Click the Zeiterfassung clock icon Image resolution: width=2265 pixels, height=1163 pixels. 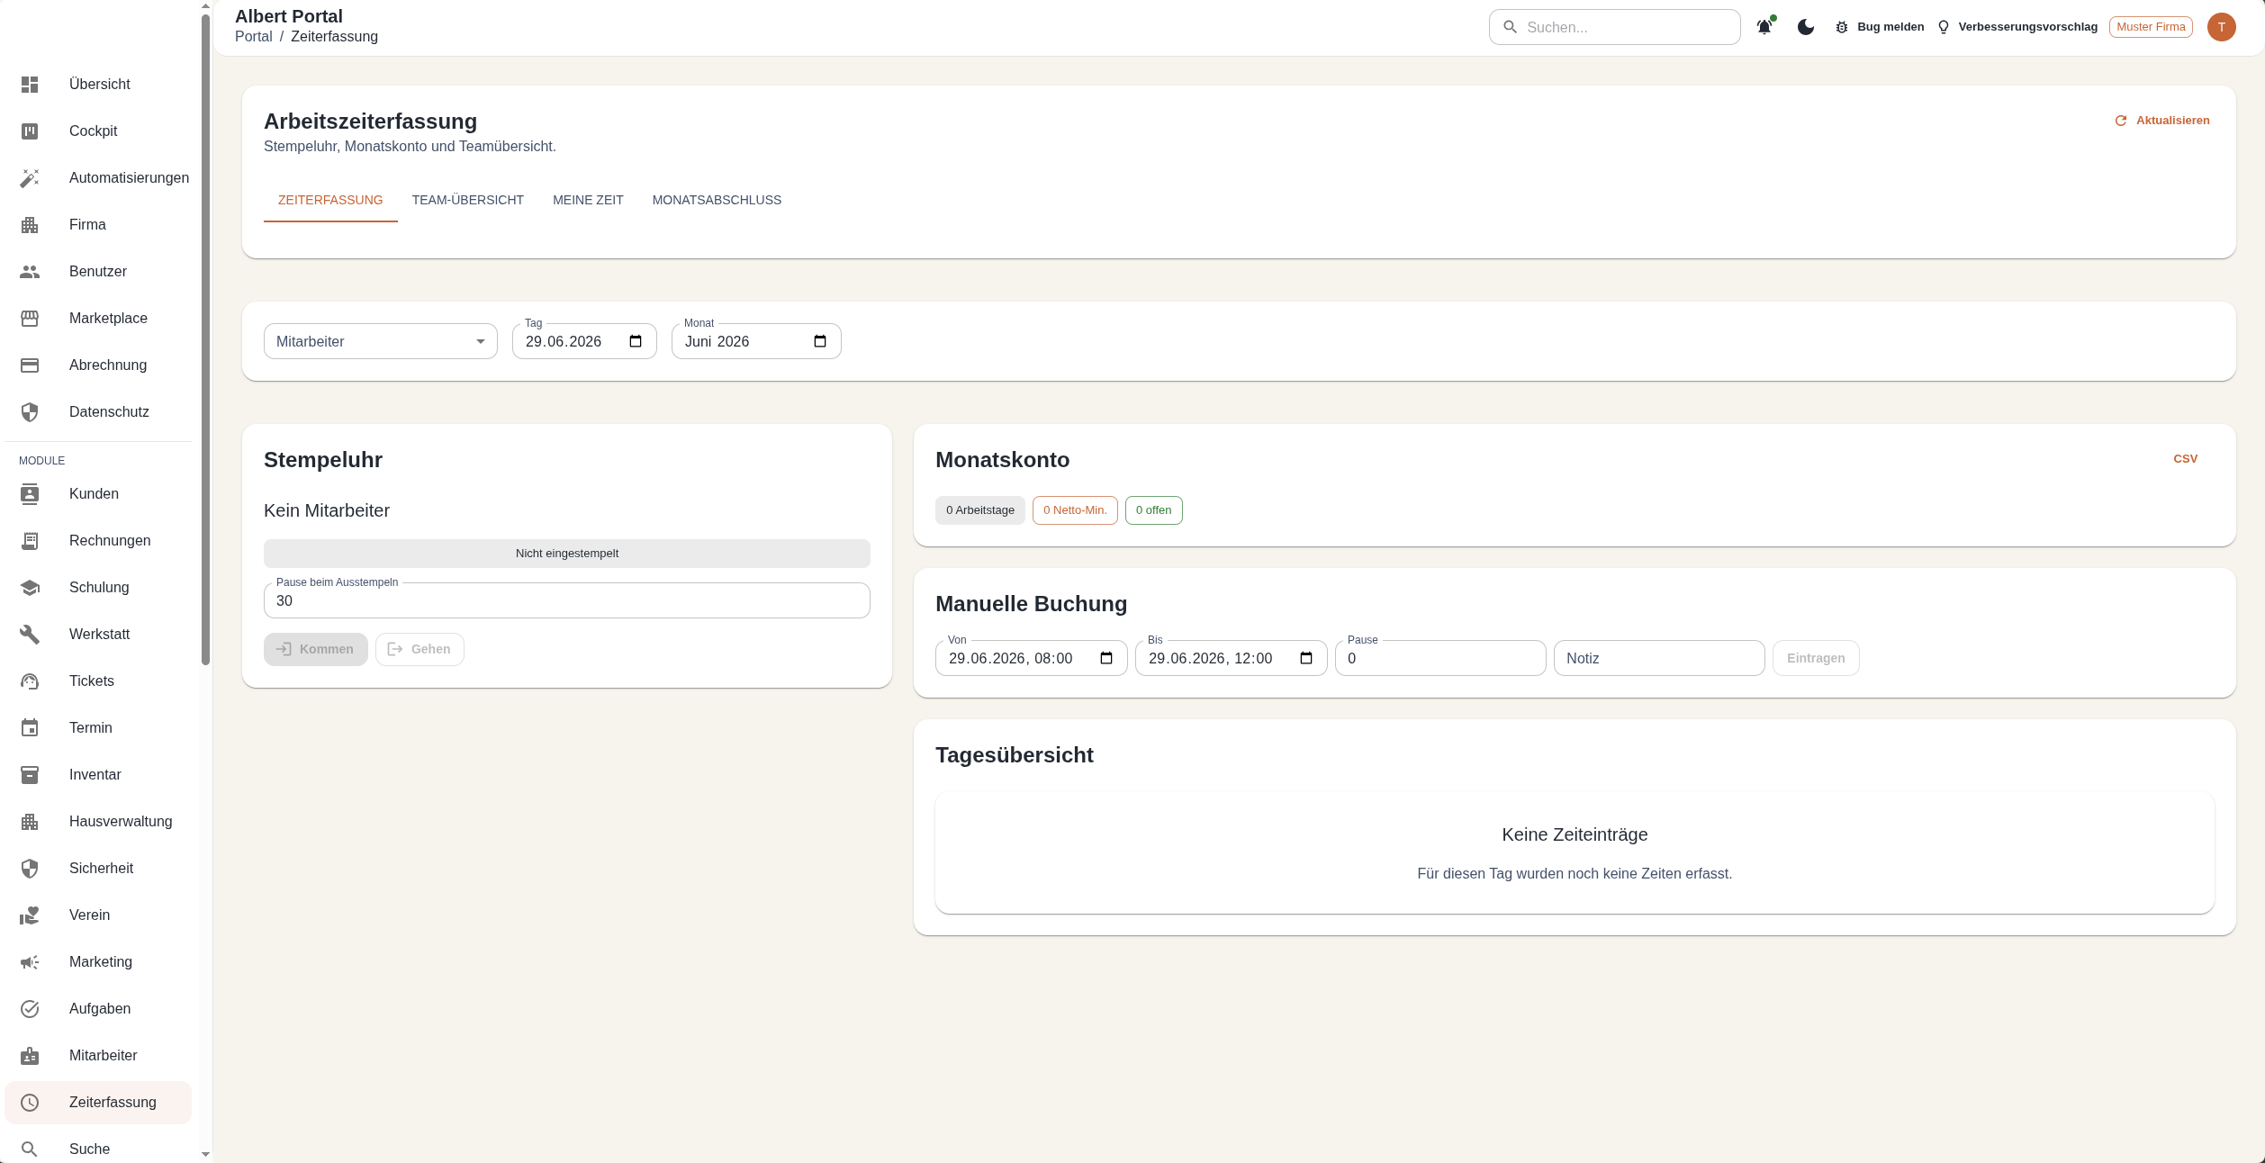pos(30,1103)
